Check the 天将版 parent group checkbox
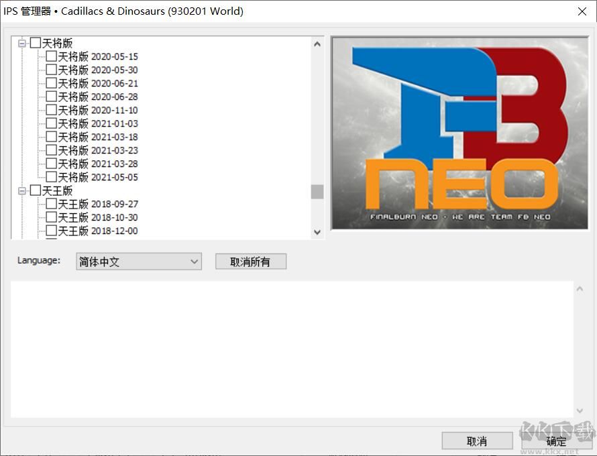 36,43
